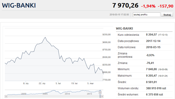Screen dimensions: 175x99
Task: Click the range selector handle in the navigator
Action: tap(100, 93)
